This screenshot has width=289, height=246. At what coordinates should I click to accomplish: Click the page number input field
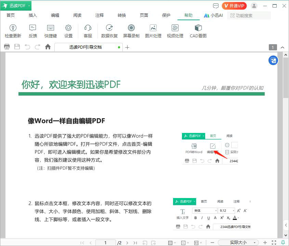click(x=106, y=242)
